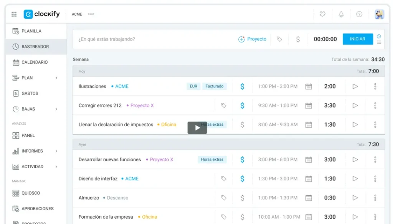
Task: Expand the PLAN sidebar submenu
Action: (56, 78)
